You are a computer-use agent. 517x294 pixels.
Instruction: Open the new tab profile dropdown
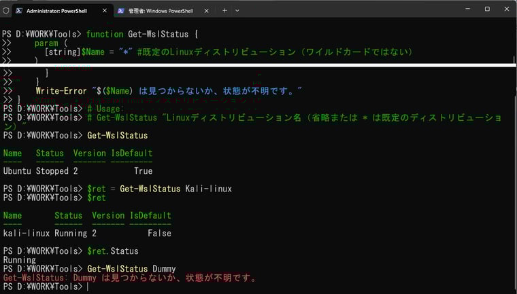tap(237, 11)
